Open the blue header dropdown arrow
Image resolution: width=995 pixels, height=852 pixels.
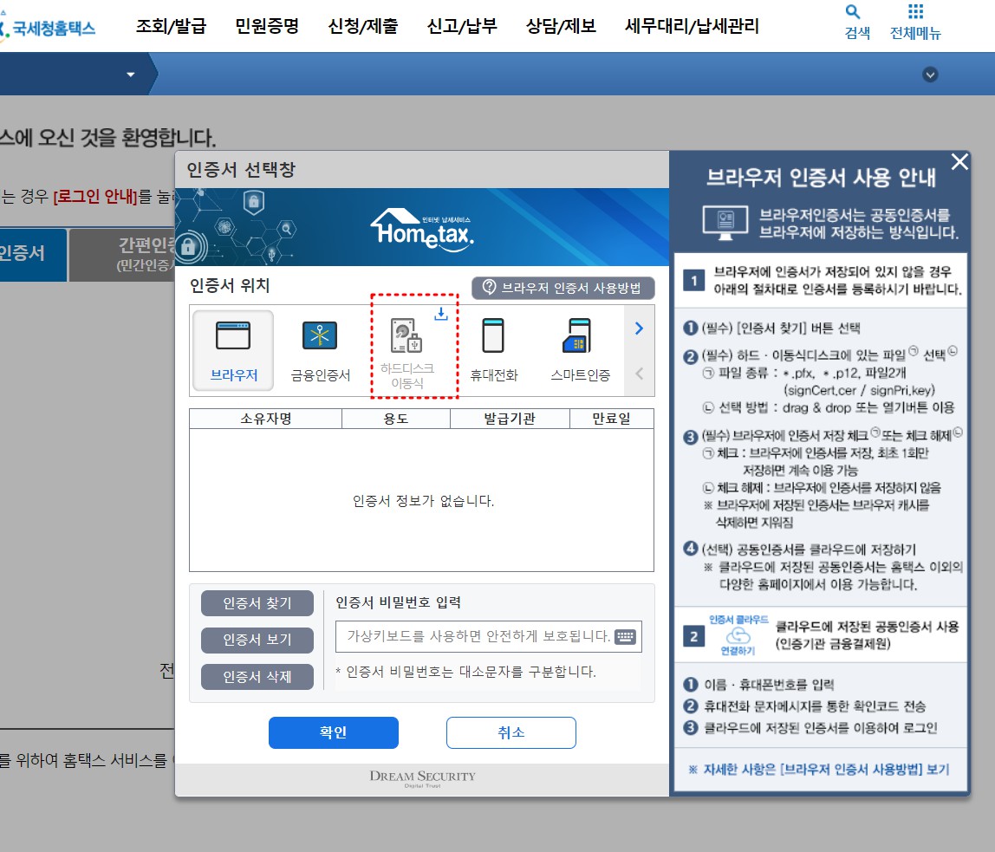(130, 74)
